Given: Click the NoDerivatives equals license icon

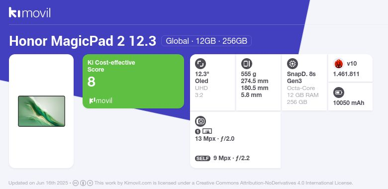Looking at the screenshot, I should tap(90, 183).
